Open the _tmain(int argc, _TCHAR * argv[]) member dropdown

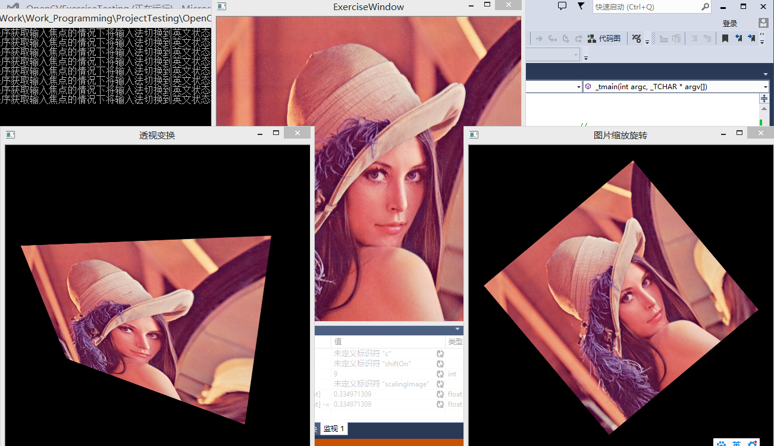pyautogui.click(x=676, y=87)
